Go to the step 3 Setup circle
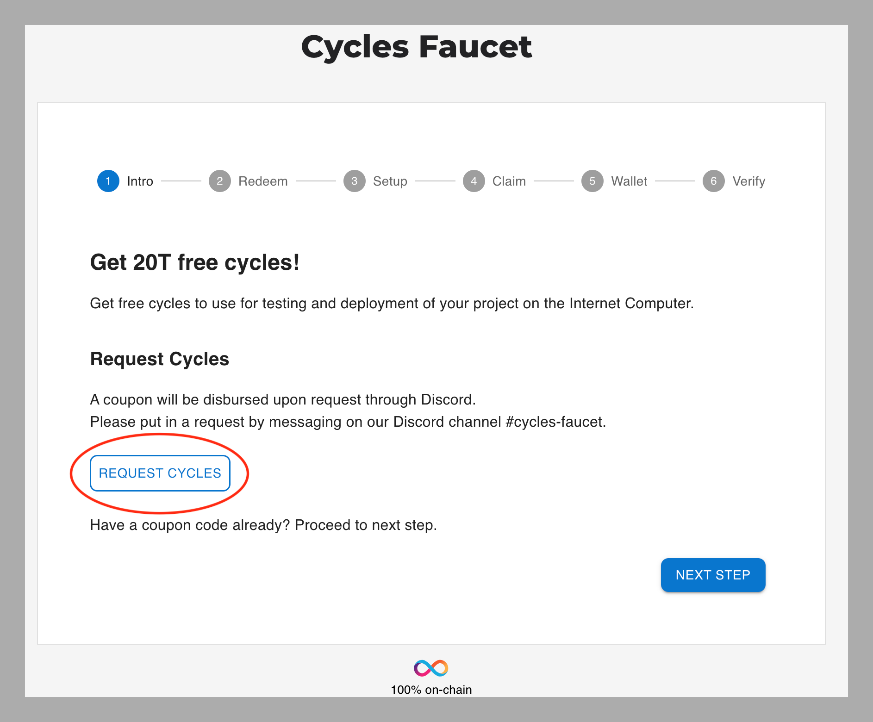 [x=355, y=181]
